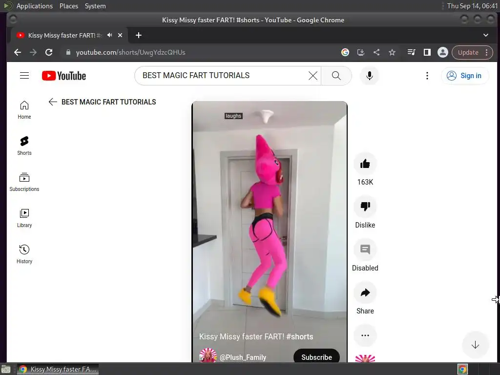Click the show desktop icon in taskbar
The image size is (500, 375).
[5, 369]
